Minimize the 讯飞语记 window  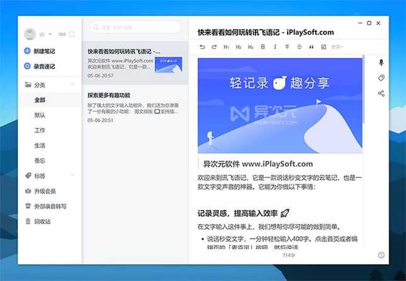(x=360, y=23)
